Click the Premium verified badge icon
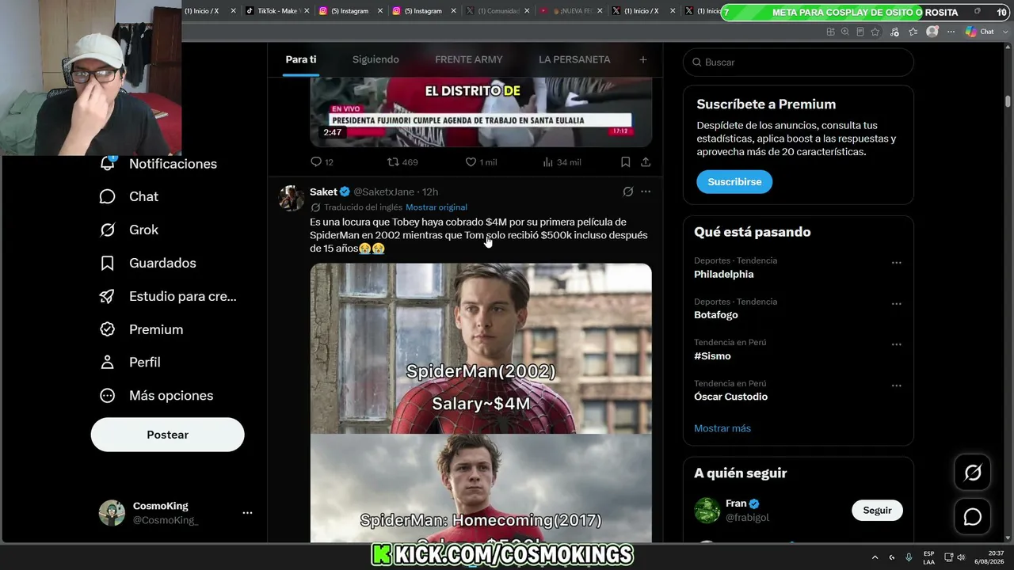This screenshot has width=1014, height=570. click(108, 329)
